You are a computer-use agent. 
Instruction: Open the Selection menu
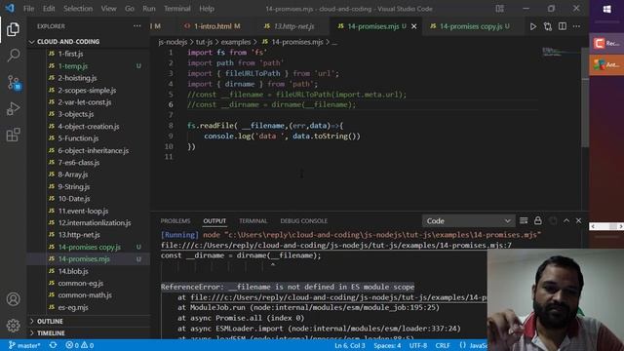coord(78,9)
